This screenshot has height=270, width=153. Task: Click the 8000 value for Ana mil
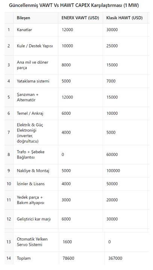(x=80, y=65)
